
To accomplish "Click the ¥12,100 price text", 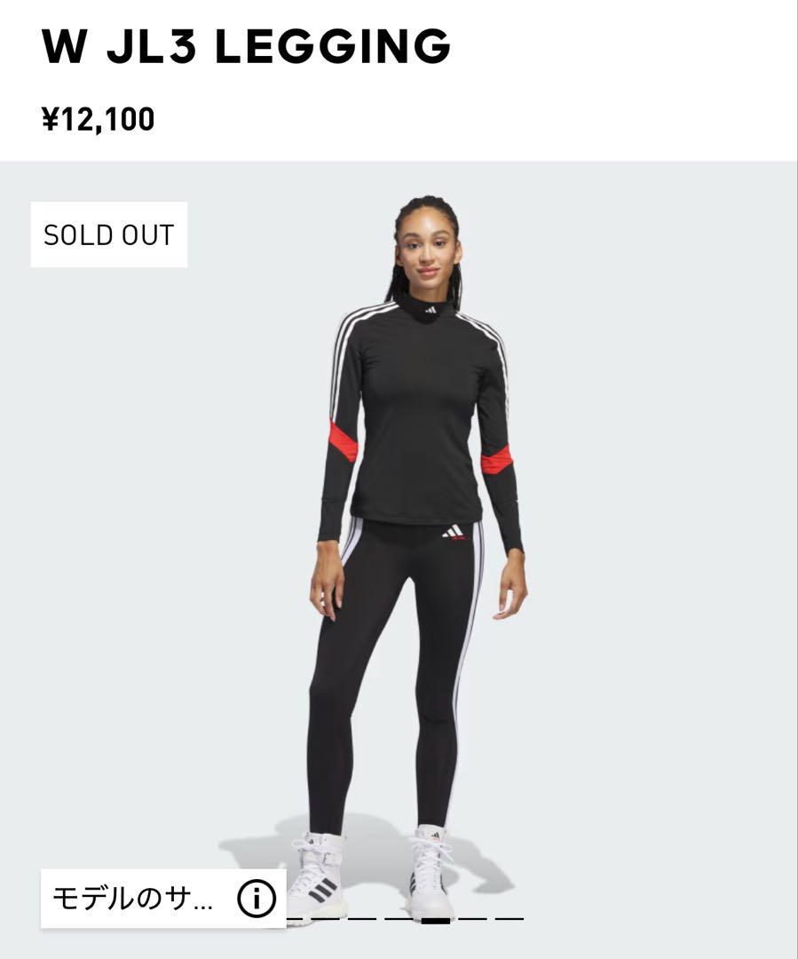I will tap(98, 119).
